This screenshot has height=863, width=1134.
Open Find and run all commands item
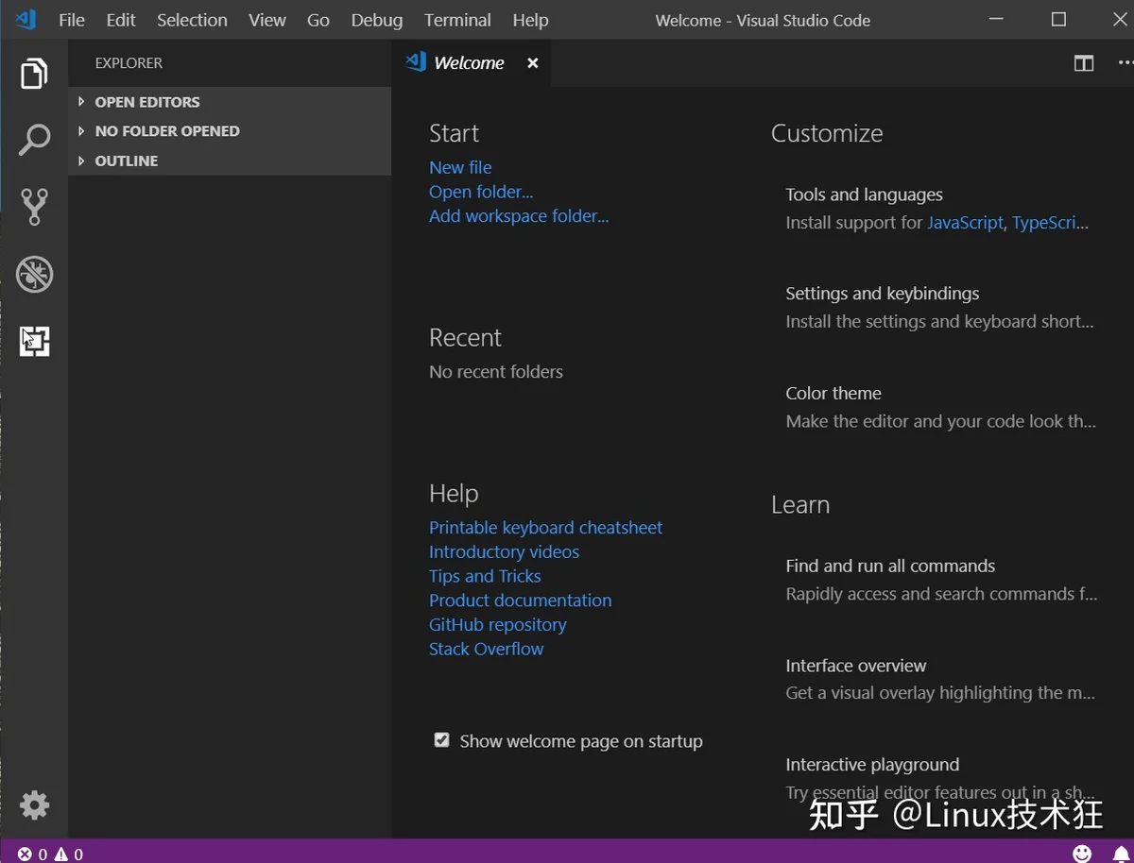(x=941, y=580)
